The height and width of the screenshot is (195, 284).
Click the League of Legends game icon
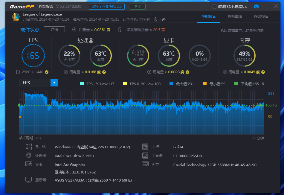click(16, 17)
